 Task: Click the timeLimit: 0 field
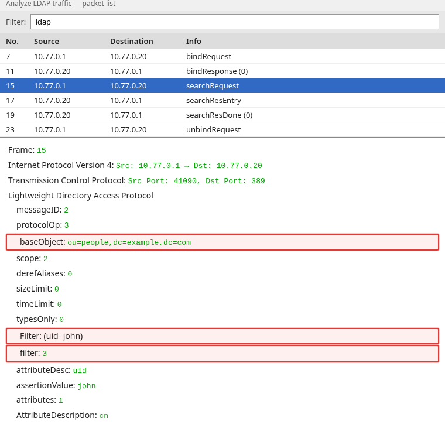[39, 304]
